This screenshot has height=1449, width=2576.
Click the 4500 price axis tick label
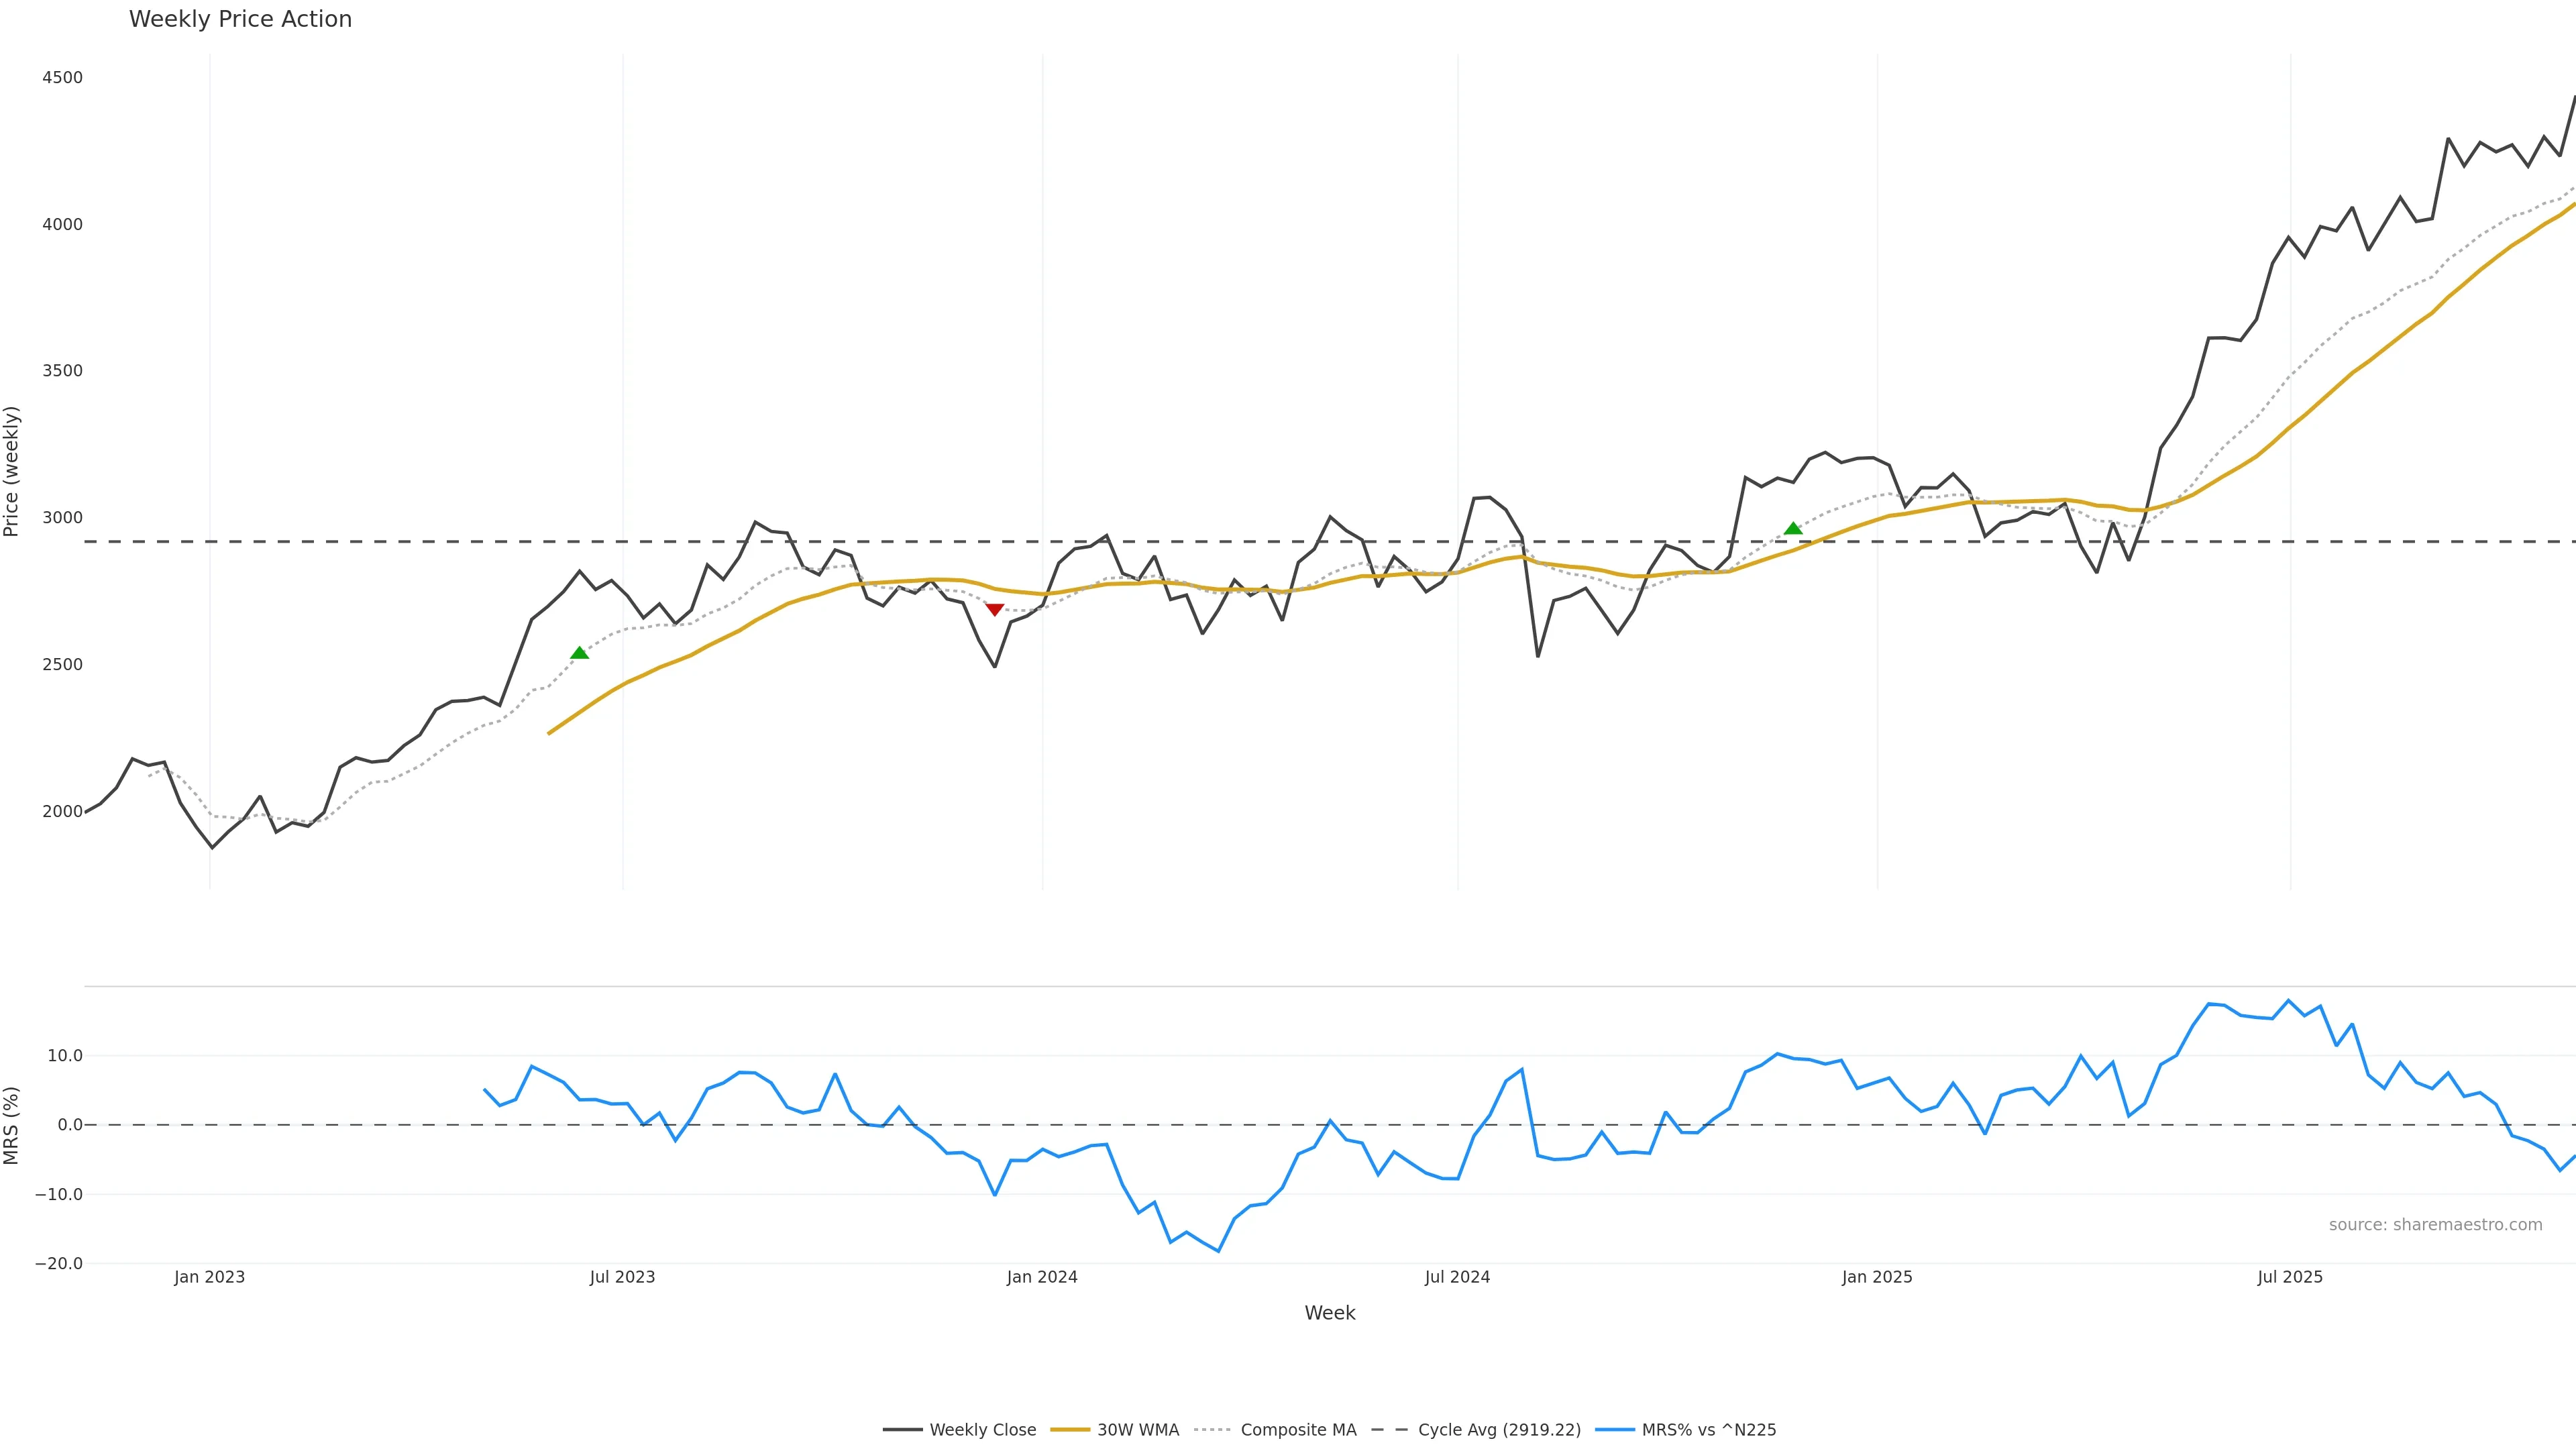point(62,78)
